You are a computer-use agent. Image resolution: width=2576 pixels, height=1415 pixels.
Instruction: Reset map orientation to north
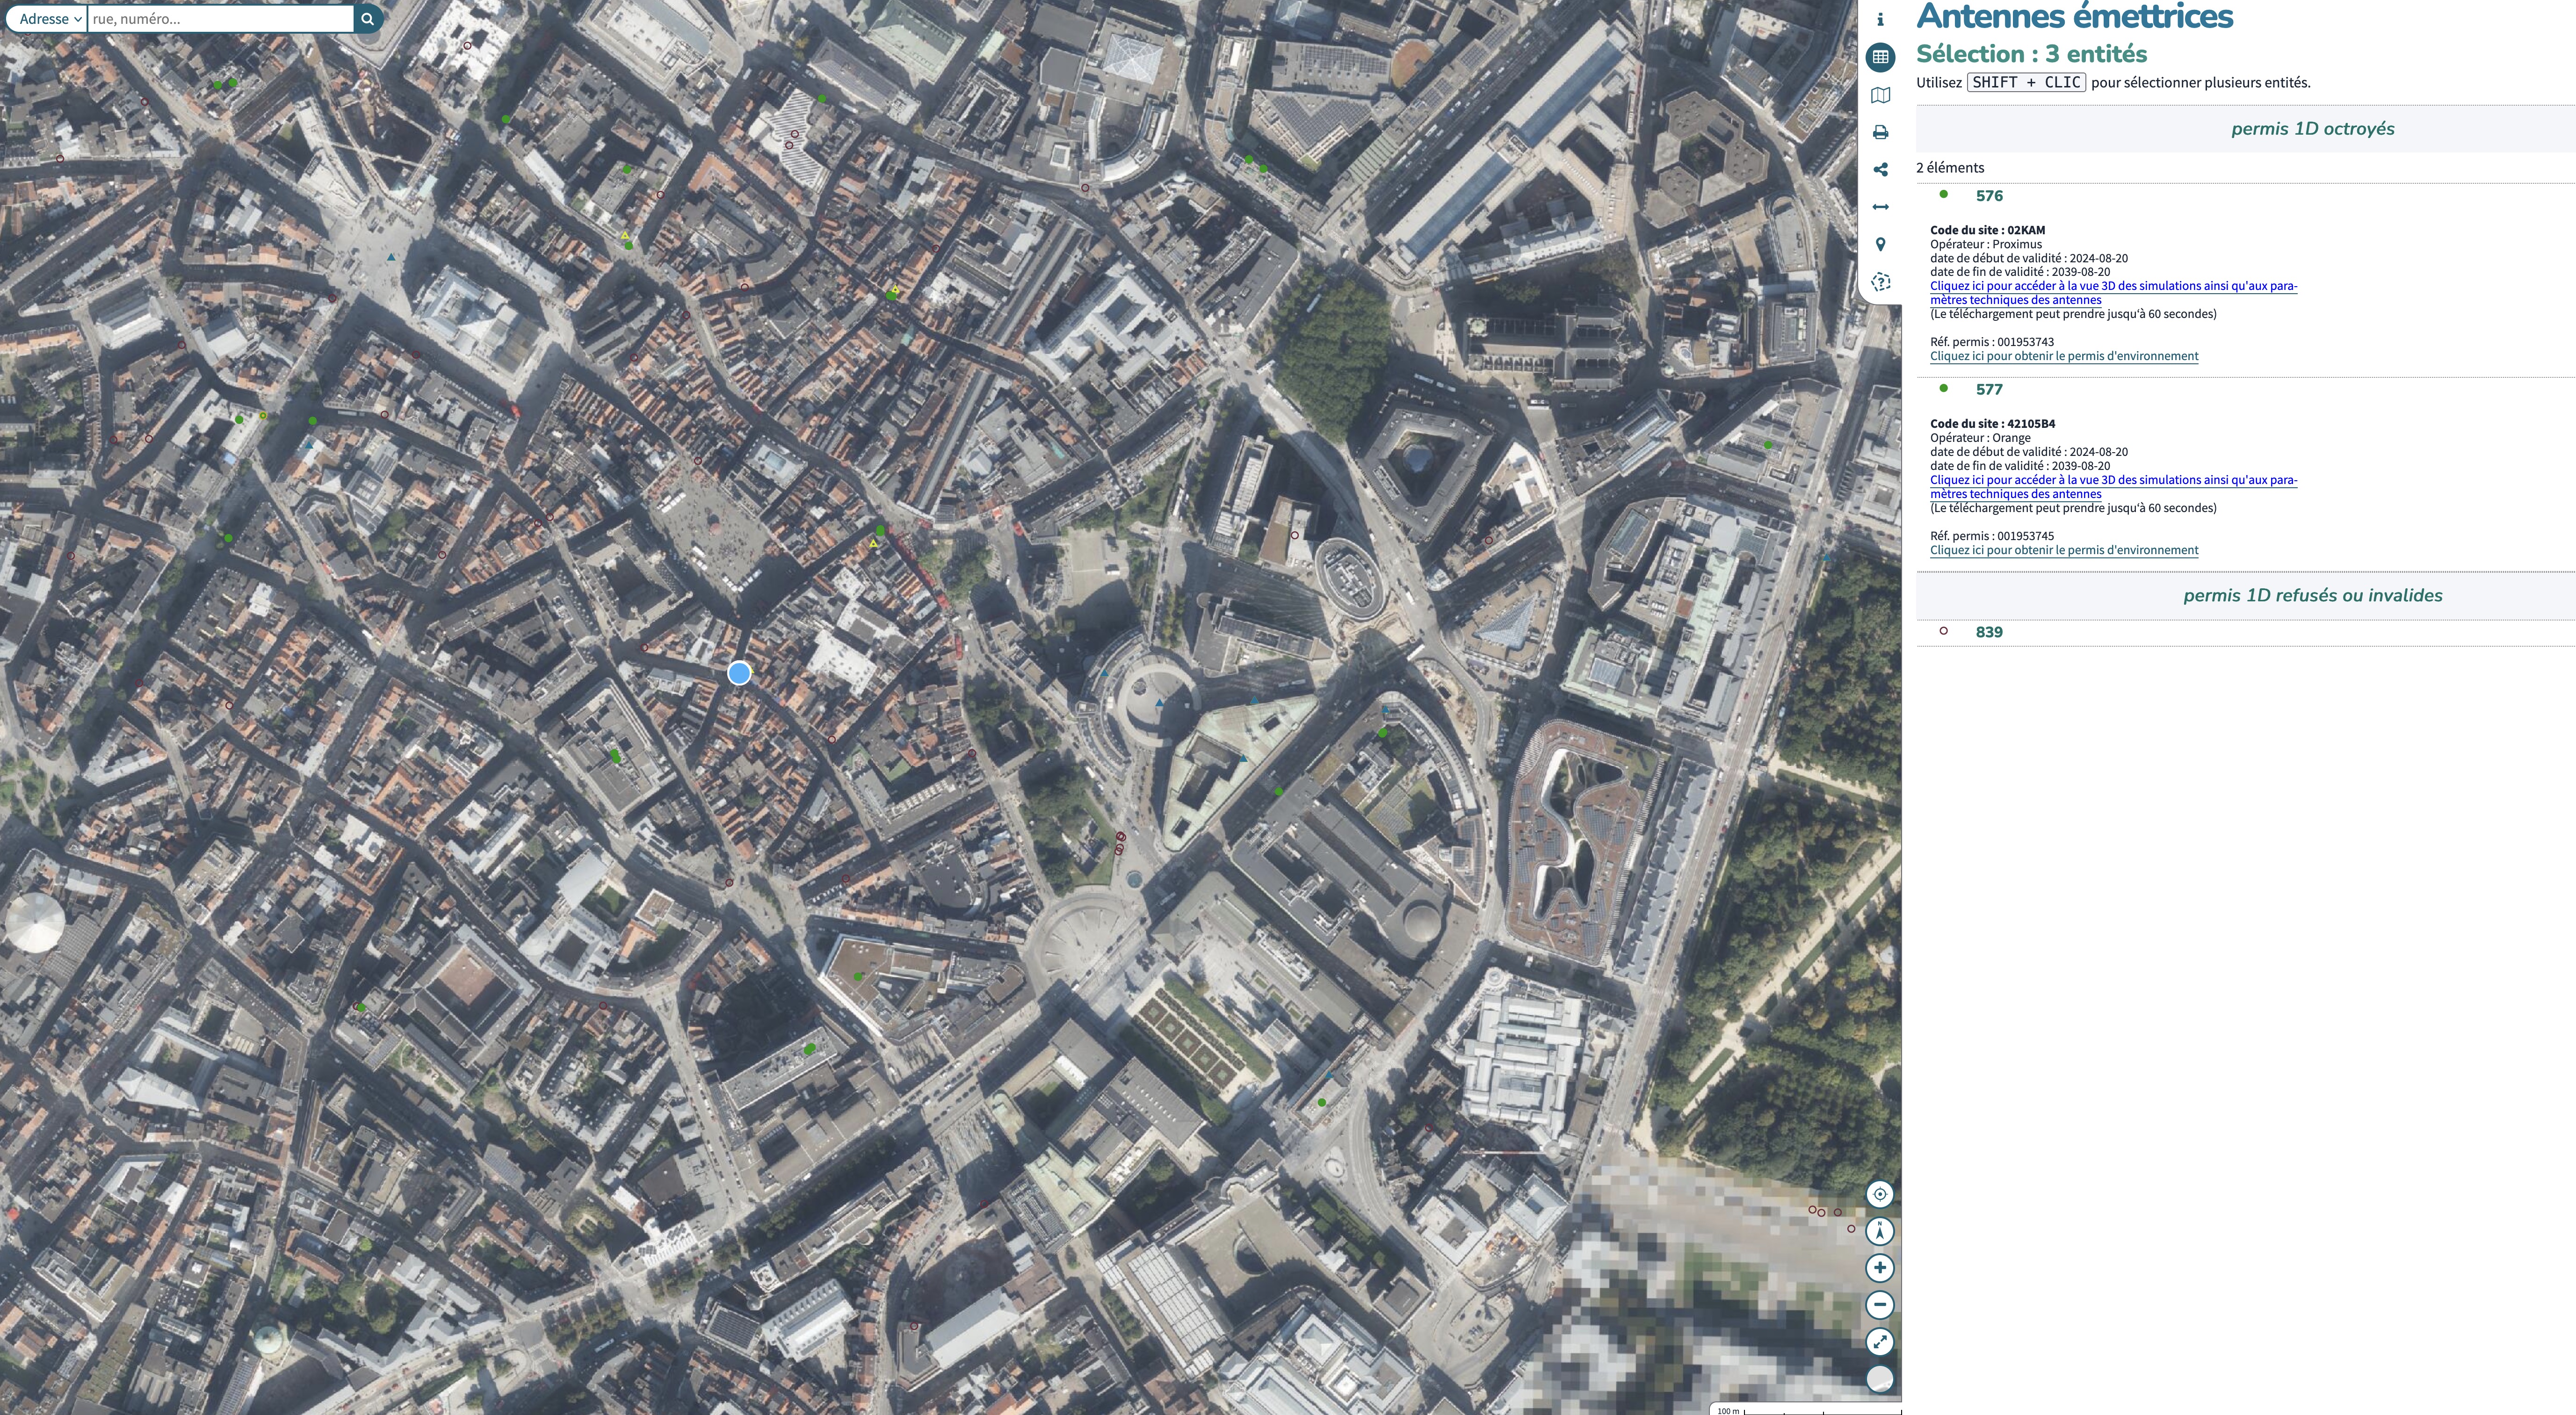click(x=1880, y=1231)
